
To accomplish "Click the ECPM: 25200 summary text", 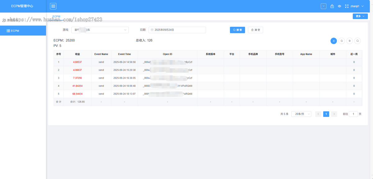I will tap(64, 40).
